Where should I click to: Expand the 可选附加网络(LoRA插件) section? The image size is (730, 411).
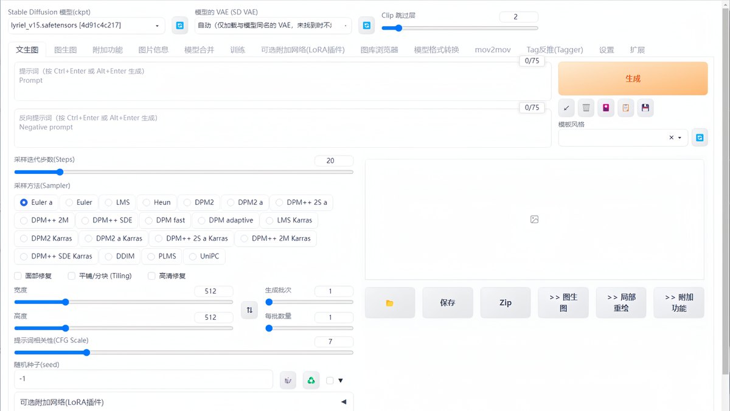coord(183,402)
